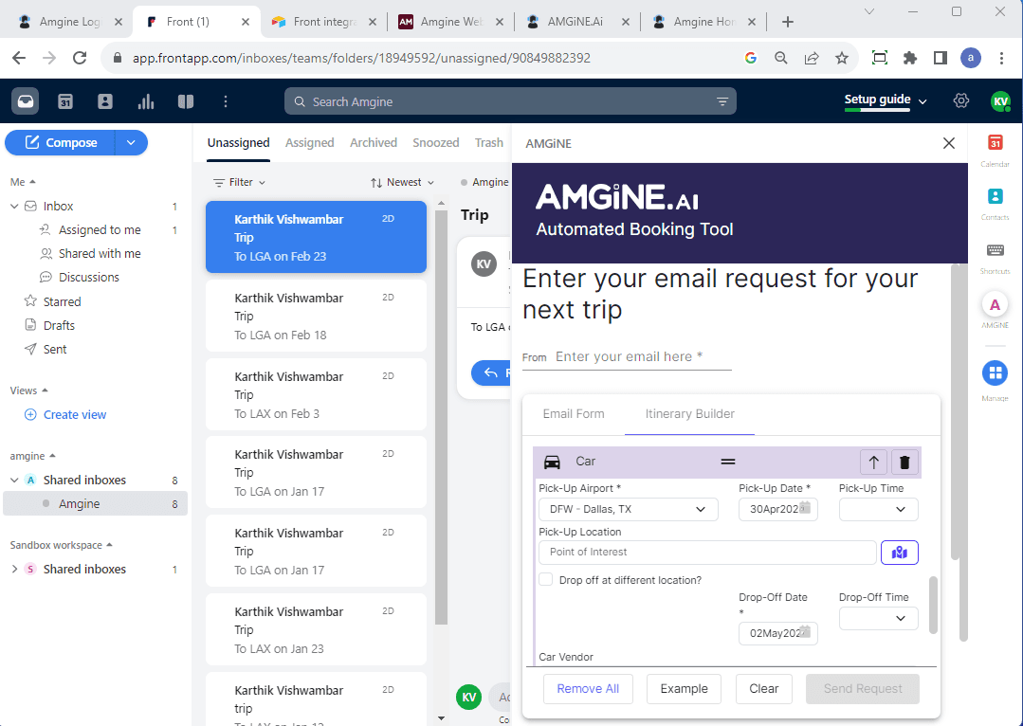Grab the Car segment reorder handle
1023x726 pixels.
pyautogui.click(x=728, y=462)
